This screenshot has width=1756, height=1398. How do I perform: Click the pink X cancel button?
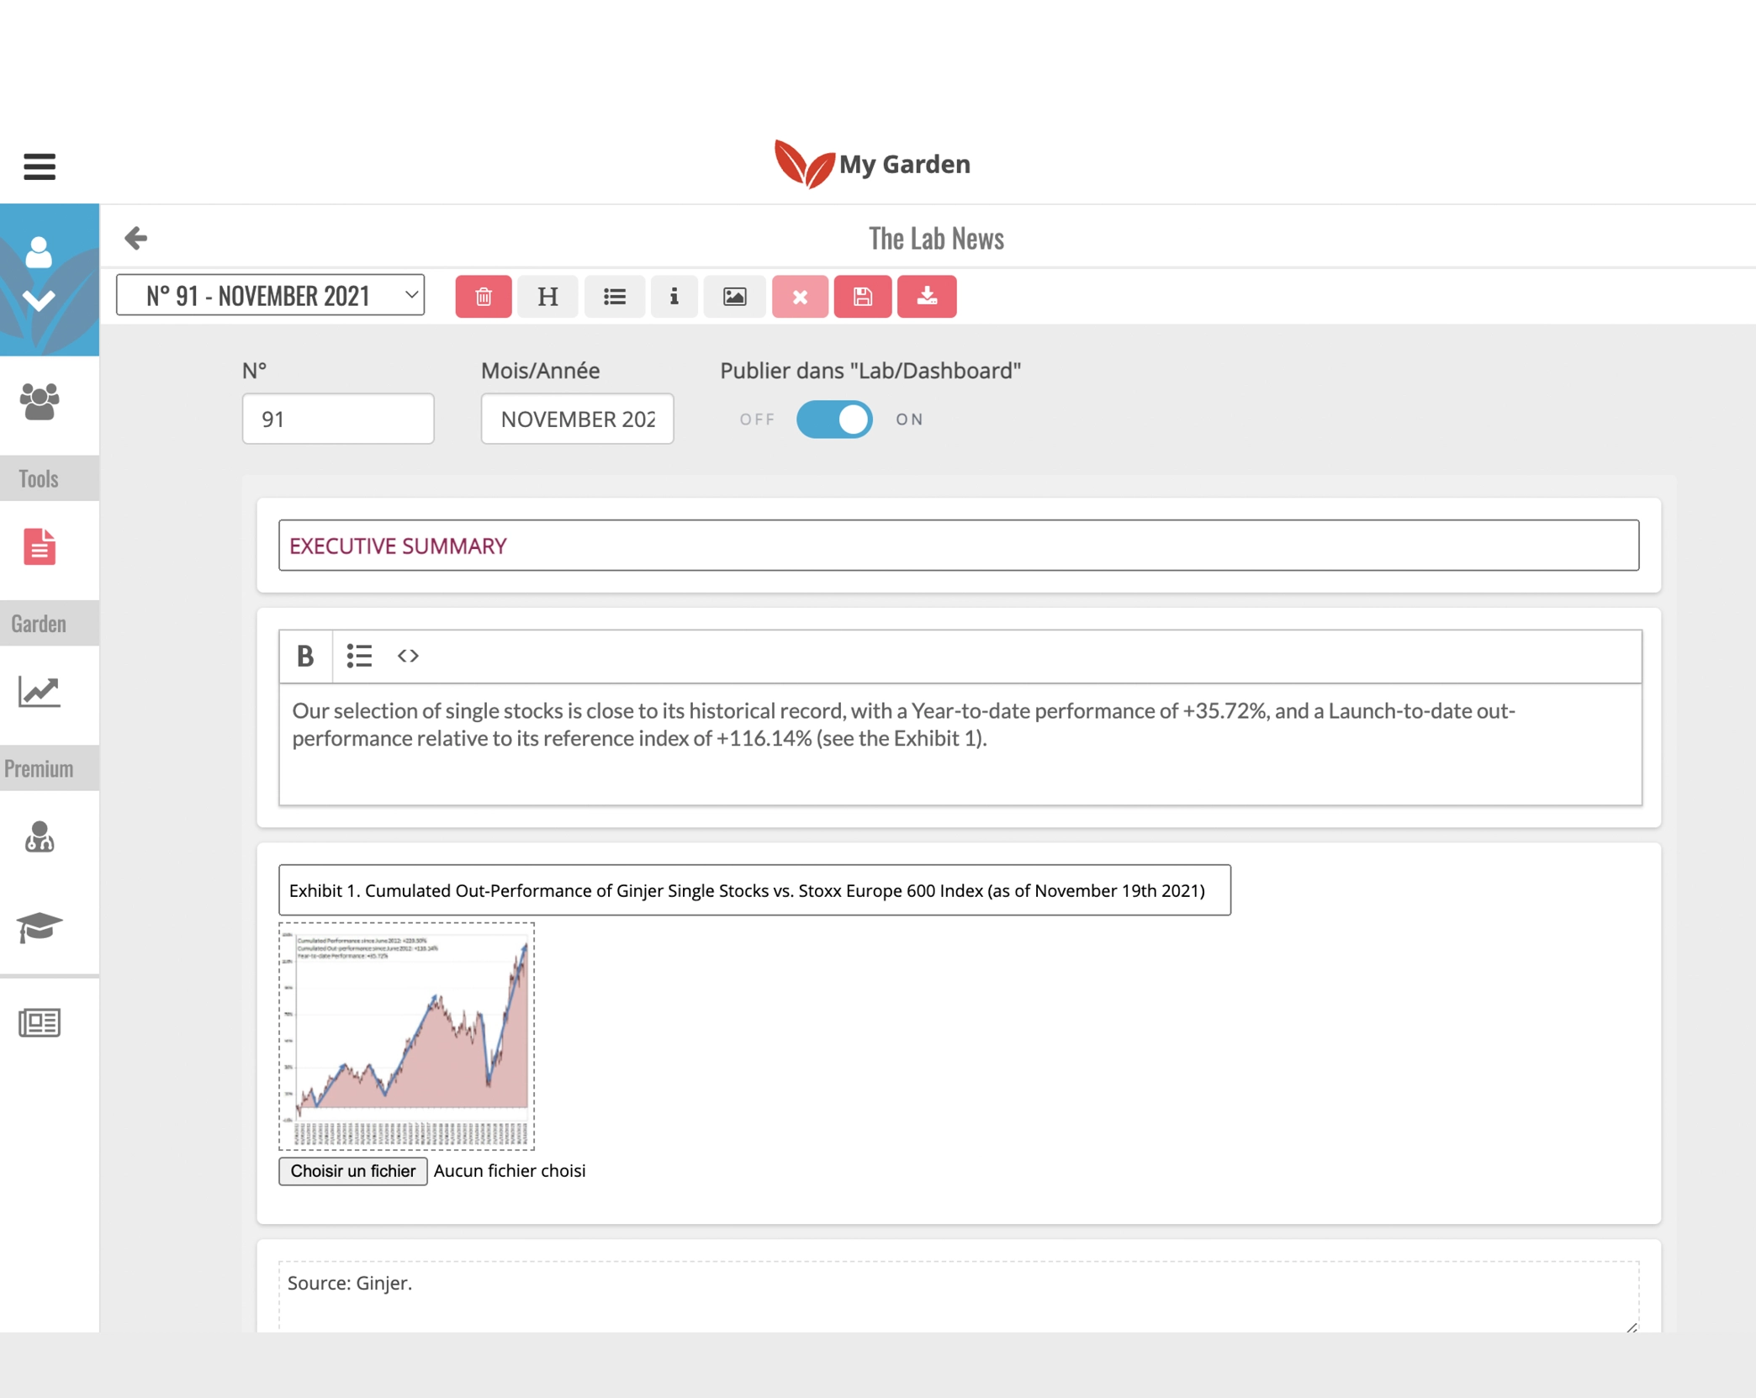point(799,297)
